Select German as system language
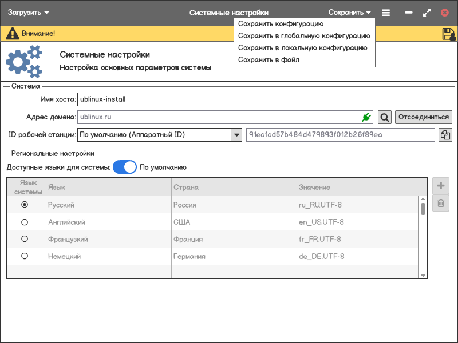This screenshot has width=458, height=343. [25, 256]
